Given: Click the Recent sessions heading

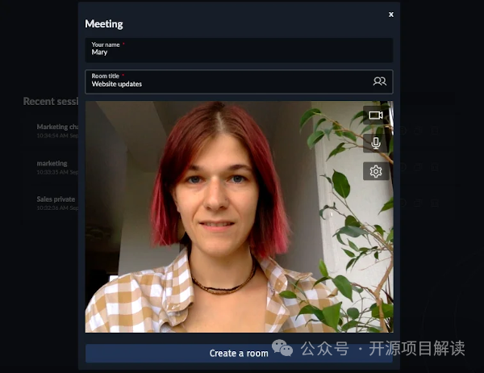Looking at the screenshot, I should pos(50,102).
